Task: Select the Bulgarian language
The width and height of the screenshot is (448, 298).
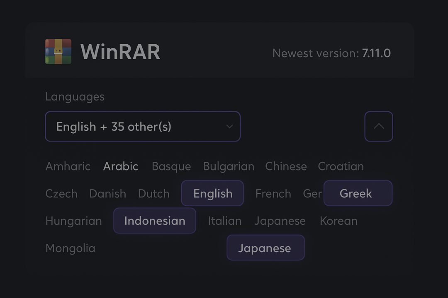Action: (x=229, y=166)
